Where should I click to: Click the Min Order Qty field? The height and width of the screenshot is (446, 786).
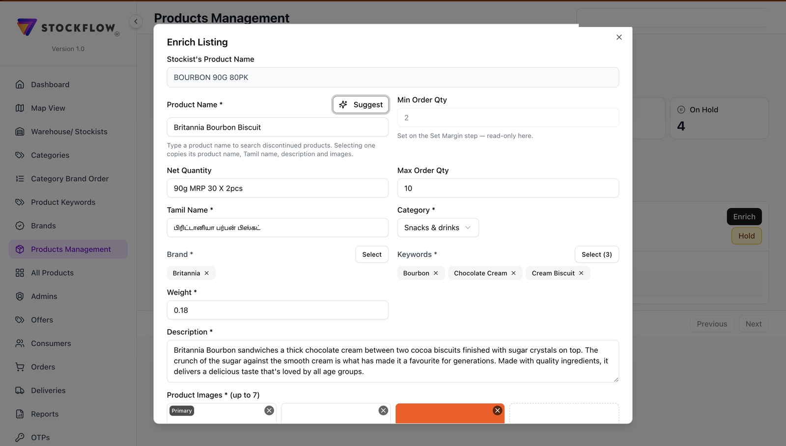508,118
